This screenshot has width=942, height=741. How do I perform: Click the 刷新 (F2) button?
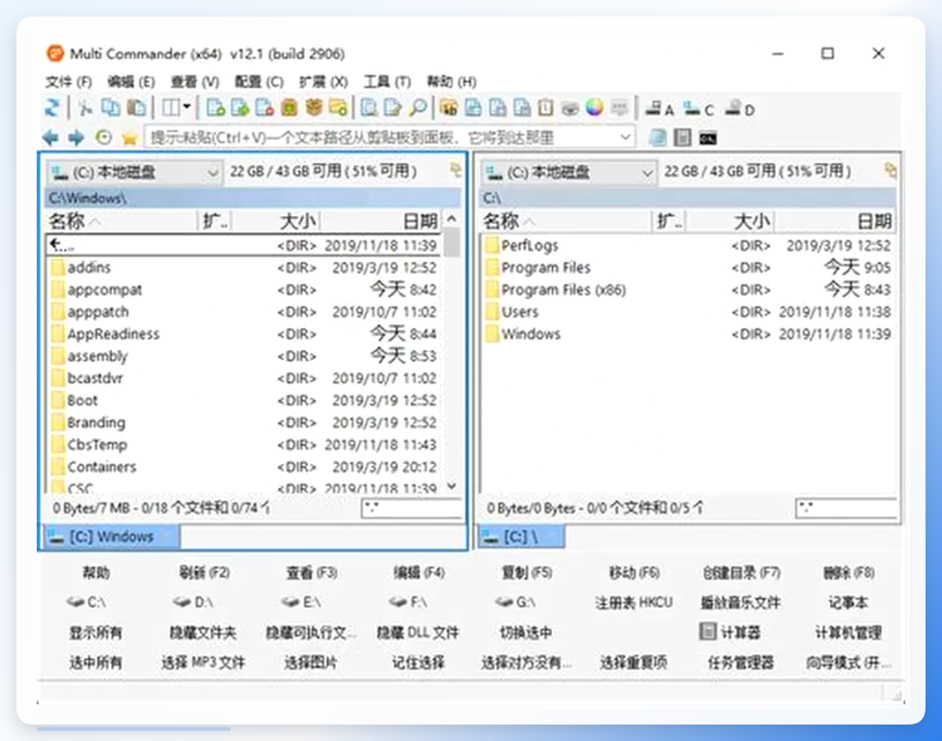pyautogui.click(x=204, y=572)
